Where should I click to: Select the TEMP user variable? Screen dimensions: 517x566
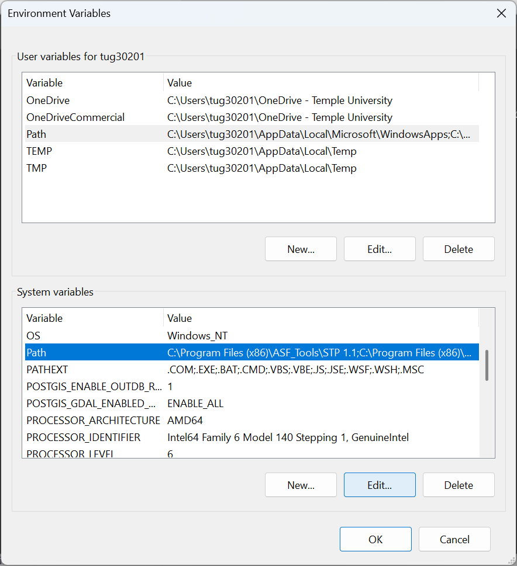[x=39, y=151]
